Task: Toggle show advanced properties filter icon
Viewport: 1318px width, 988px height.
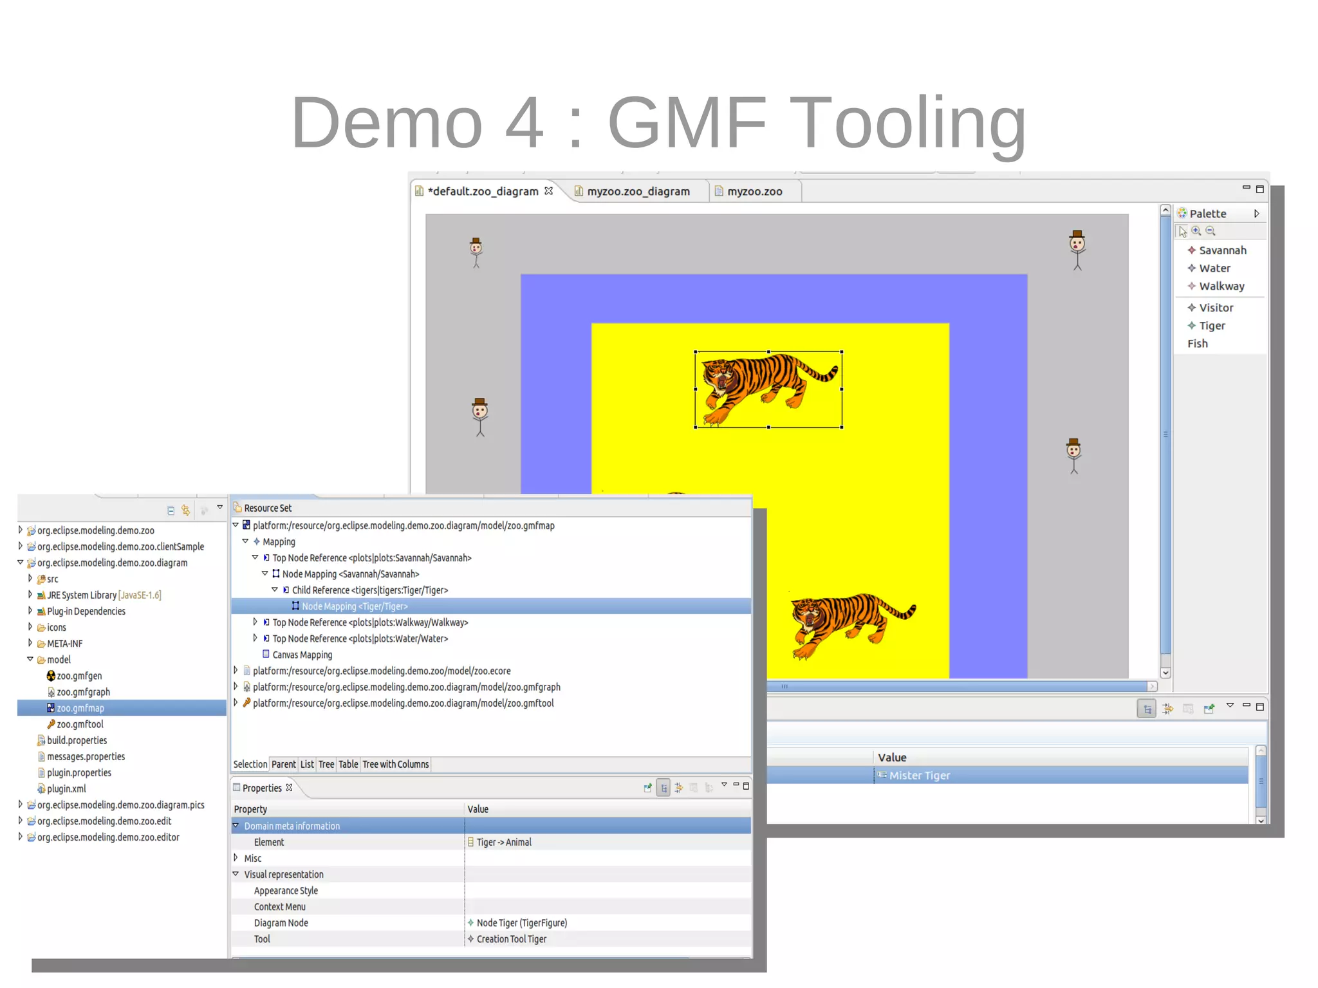Action: [679, 788]
